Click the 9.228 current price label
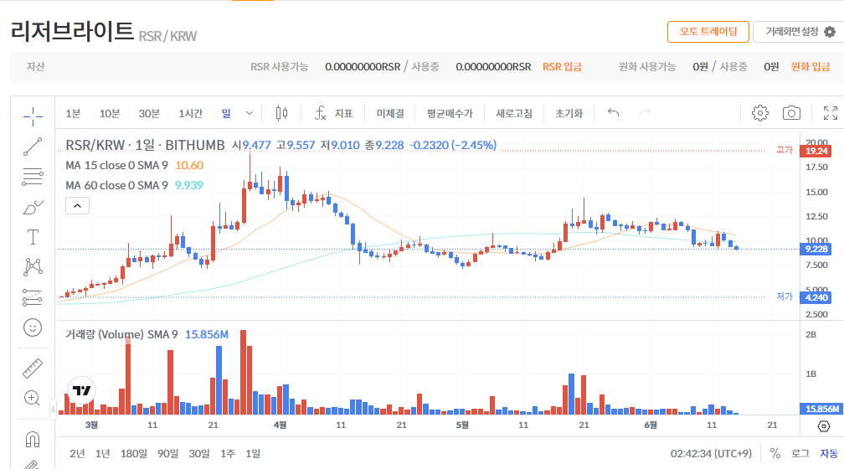The height and width of the screenshot is (469, 844). 816,249
